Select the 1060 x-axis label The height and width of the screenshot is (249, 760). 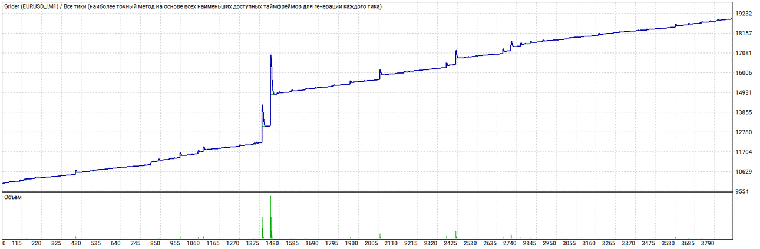pos(193,243)
